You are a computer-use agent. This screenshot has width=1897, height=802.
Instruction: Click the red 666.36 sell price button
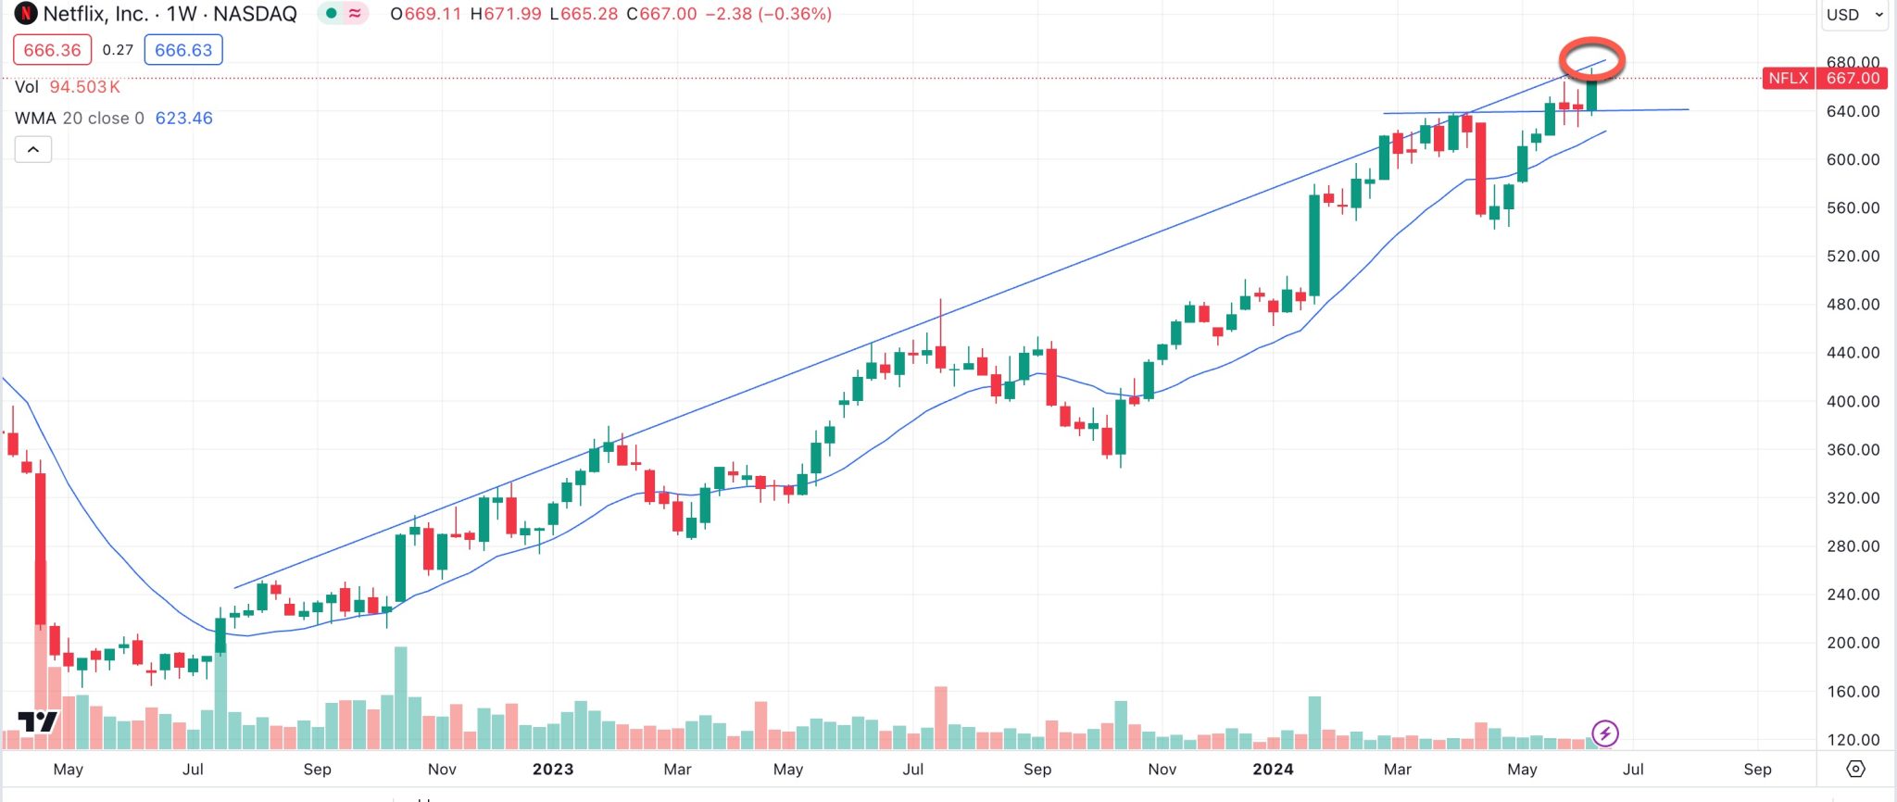point(51,50)
